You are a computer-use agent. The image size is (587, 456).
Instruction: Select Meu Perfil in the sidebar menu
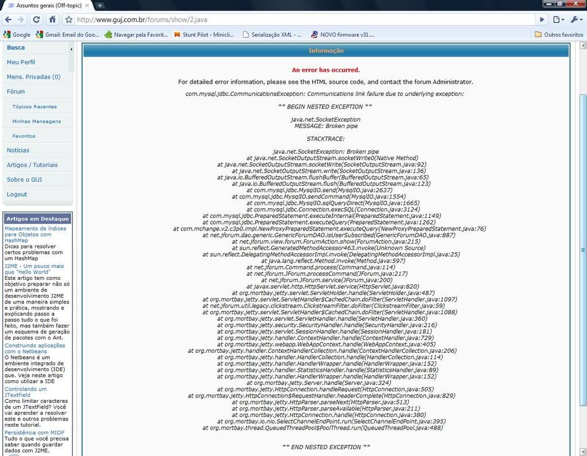click(x=21, y=62)
